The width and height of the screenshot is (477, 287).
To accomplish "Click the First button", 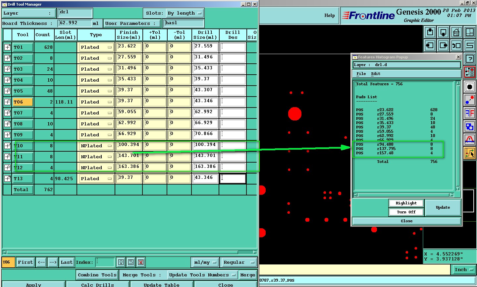I will coord(26,262).
